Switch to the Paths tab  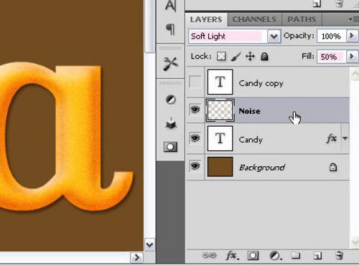click(302, 19)
